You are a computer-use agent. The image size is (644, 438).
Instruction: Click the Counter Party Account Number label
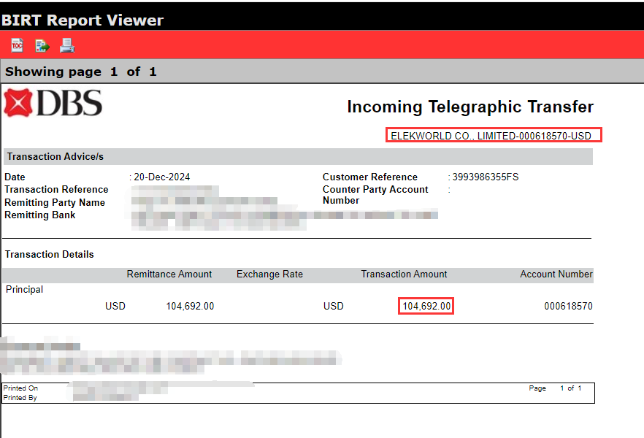click(x=375, y=195)
